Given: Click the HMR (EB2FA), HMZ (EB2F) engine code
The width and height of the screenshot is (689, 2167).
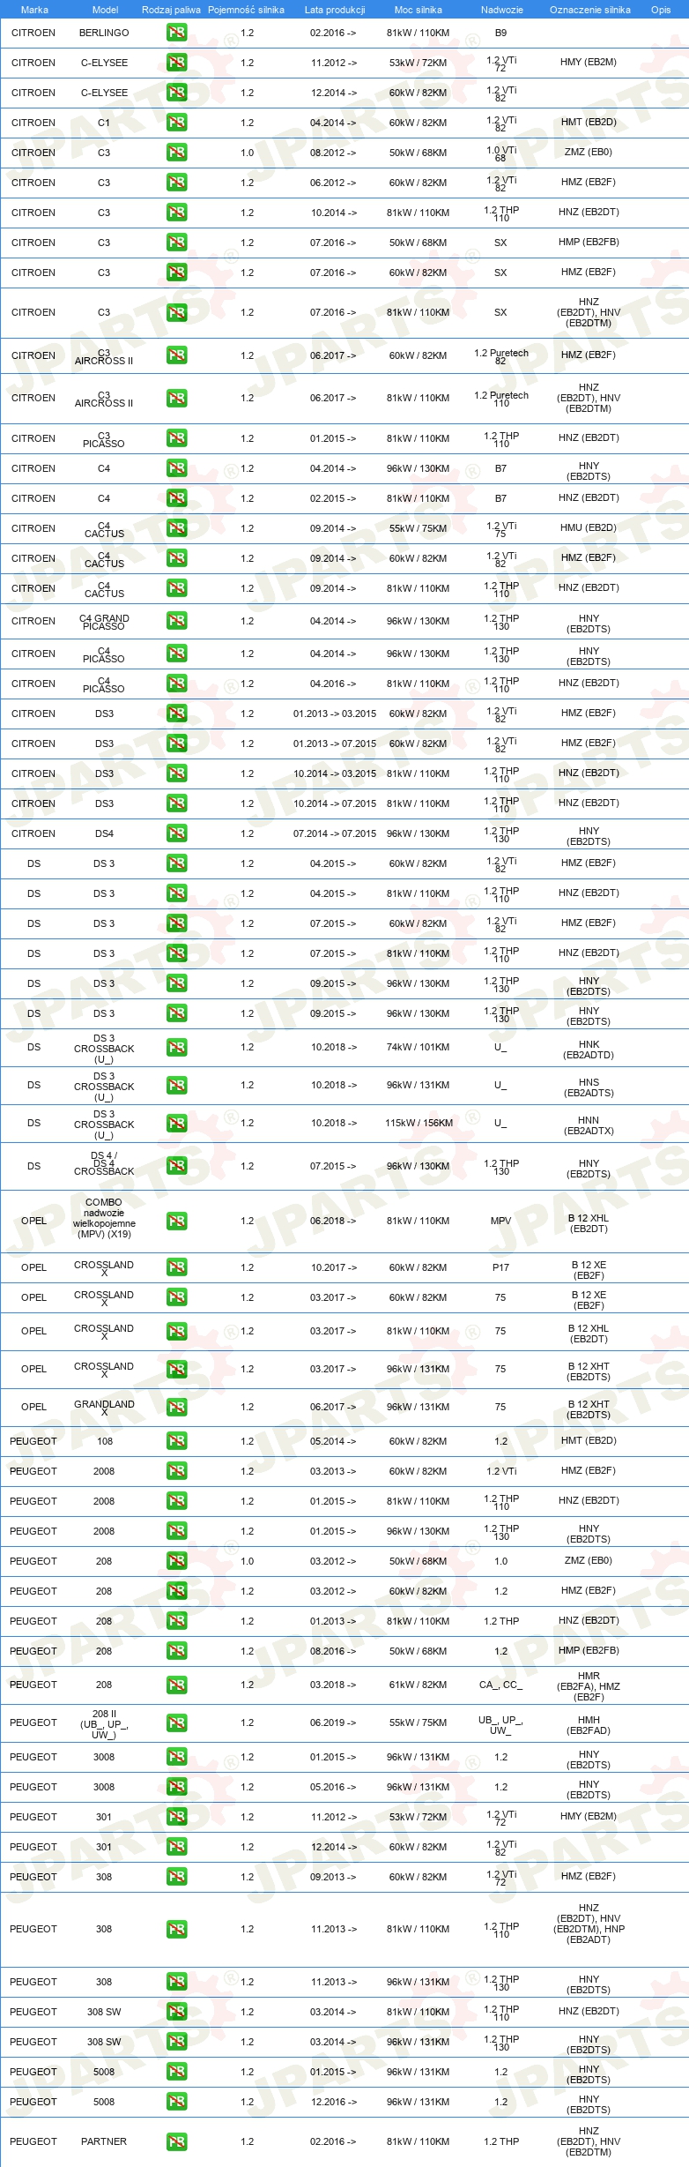Looking at the screenshot, I should 589,1686.
